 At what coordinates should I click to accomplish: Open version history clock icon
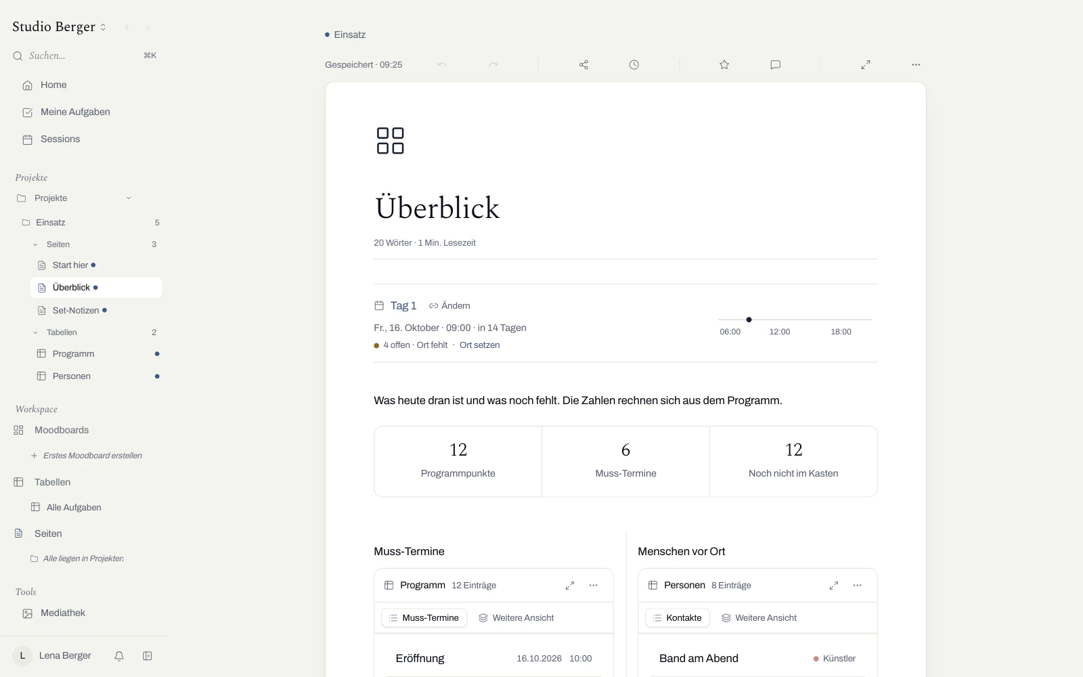pyautogui.click(x=634, y=65)
